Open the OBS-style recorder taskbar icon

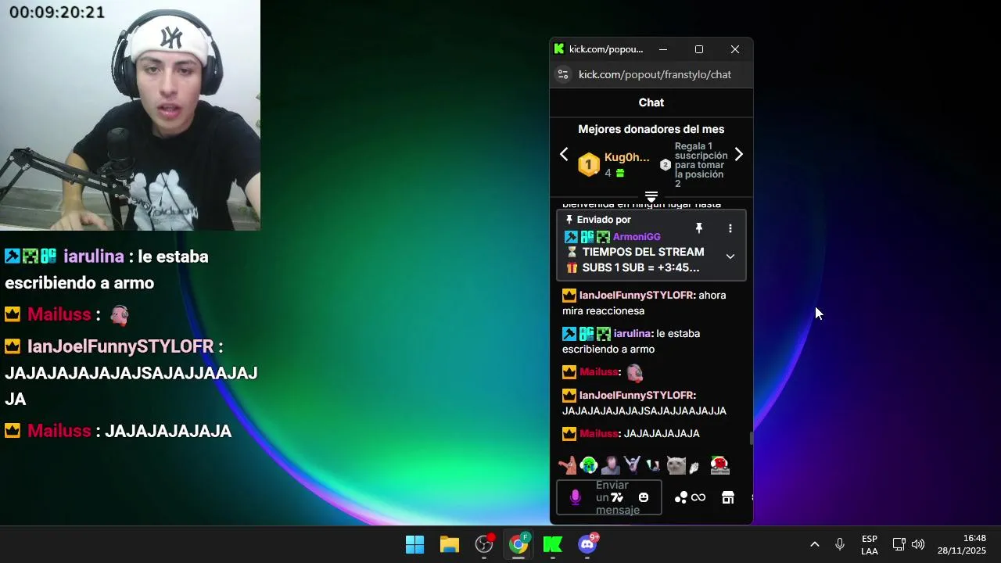coord(484,544)
